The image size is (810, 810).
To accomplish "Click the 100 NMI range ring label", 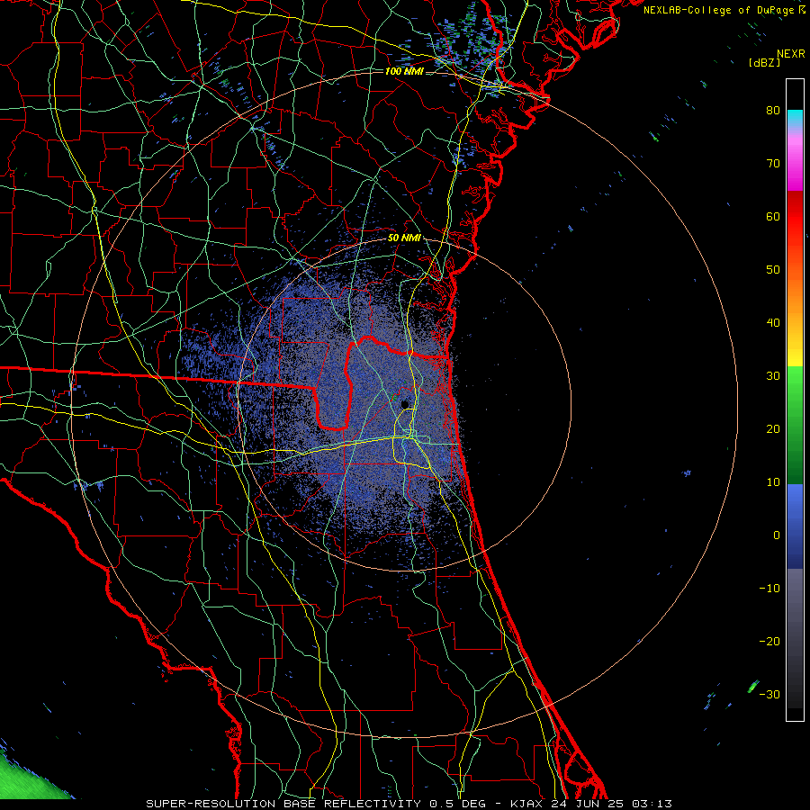I will [x=404, y=71].
